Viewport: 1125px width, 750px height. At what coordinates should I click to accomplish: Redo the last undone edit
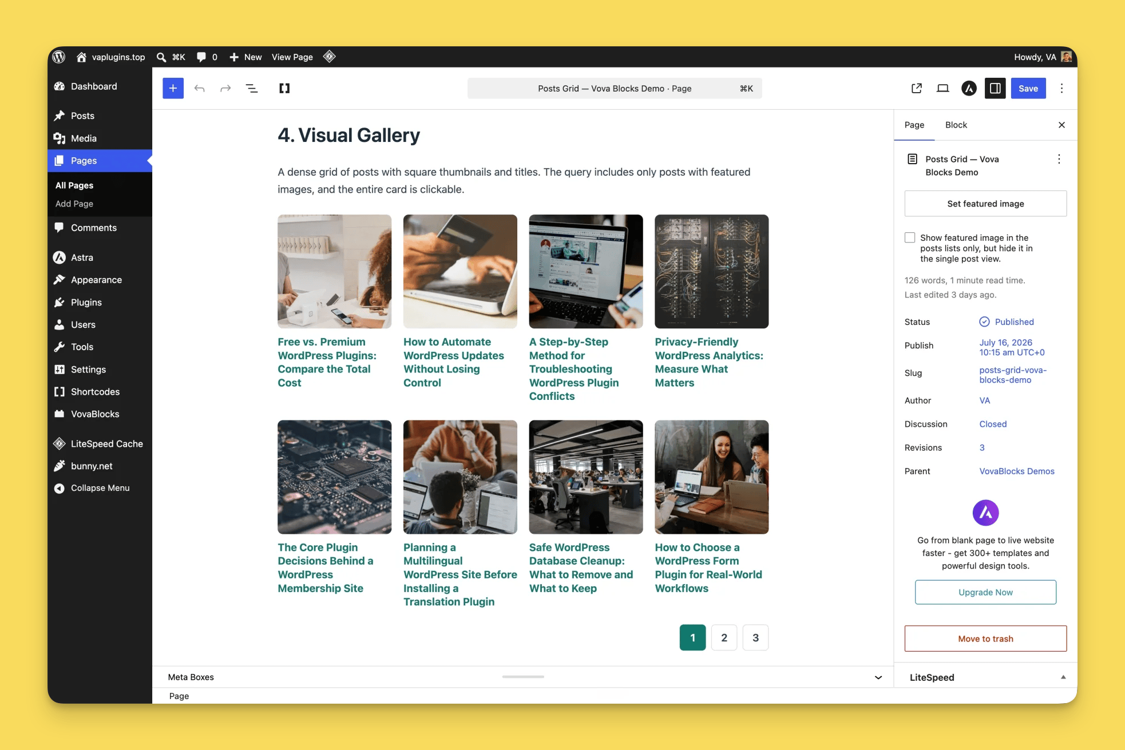[x=225, y=88]
